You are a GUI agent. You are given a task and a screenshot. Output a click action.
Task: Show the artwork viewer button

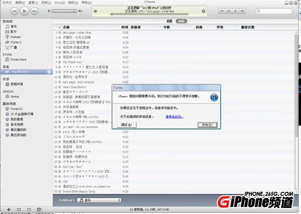coord(39,209)
